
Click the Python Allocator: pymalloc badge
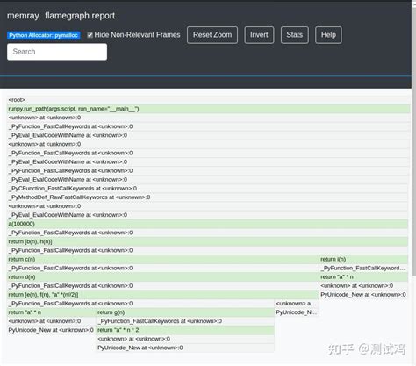44,35
